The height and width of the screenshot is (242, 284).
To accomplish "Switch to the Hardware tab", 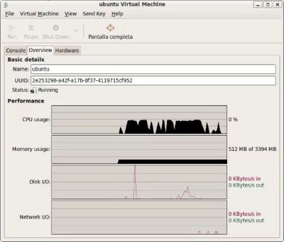I will point(67,51).
